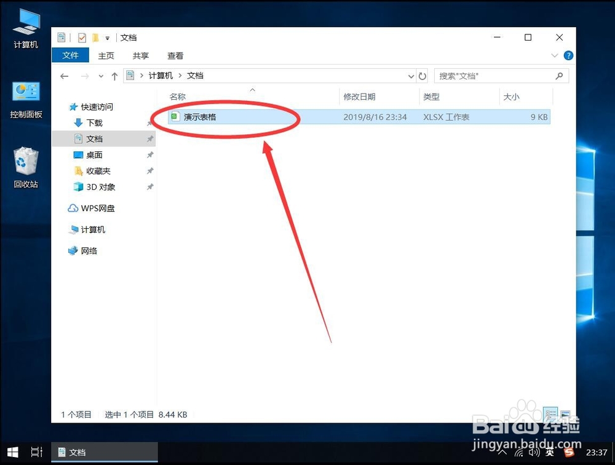Expand the quick access toolbar dropdown arrow
Image resolution: width=615 pixels, height=465 pixels.
click(106, 38)
